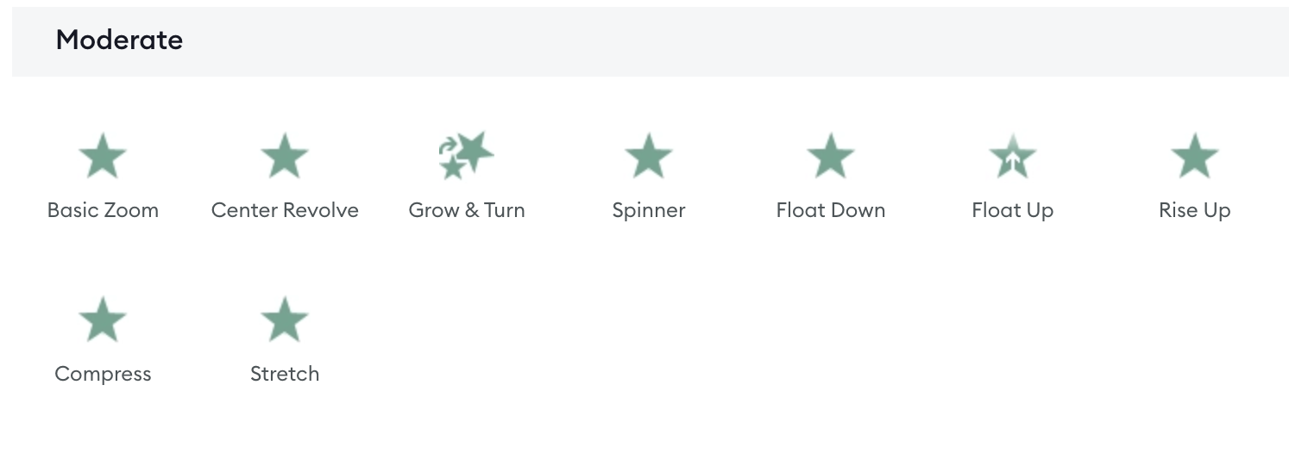Click the Basic Zoom text label
This screenshot has width=1308, height=472.
103,210
